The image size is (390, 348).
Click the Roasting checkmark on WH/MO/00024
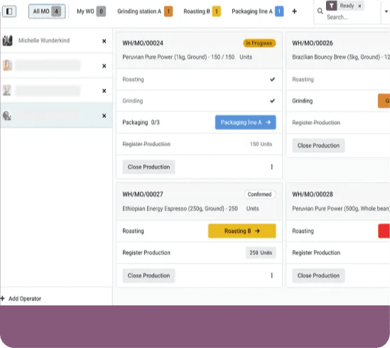[273, 80]
